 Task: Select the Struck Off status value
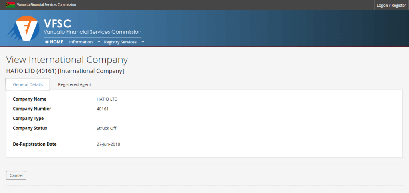point(106,128)
